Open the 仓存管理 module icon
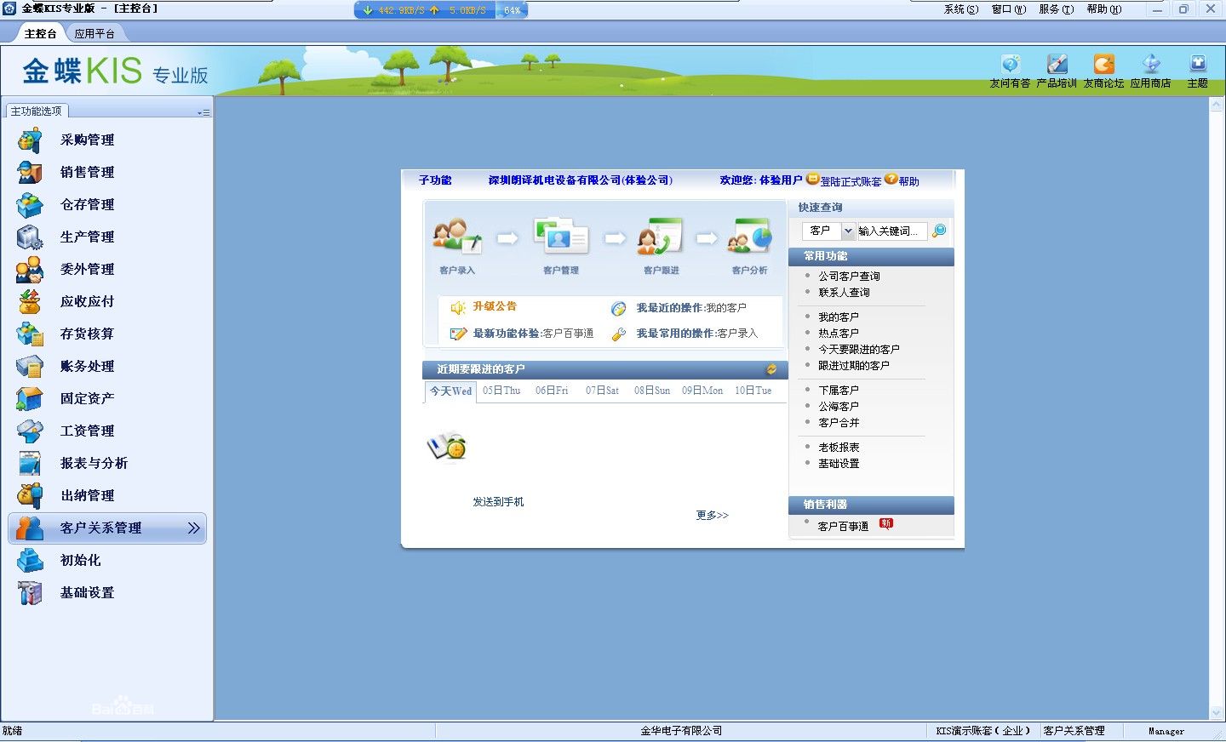Screen dimensions: 1226x742 point(30,204)
